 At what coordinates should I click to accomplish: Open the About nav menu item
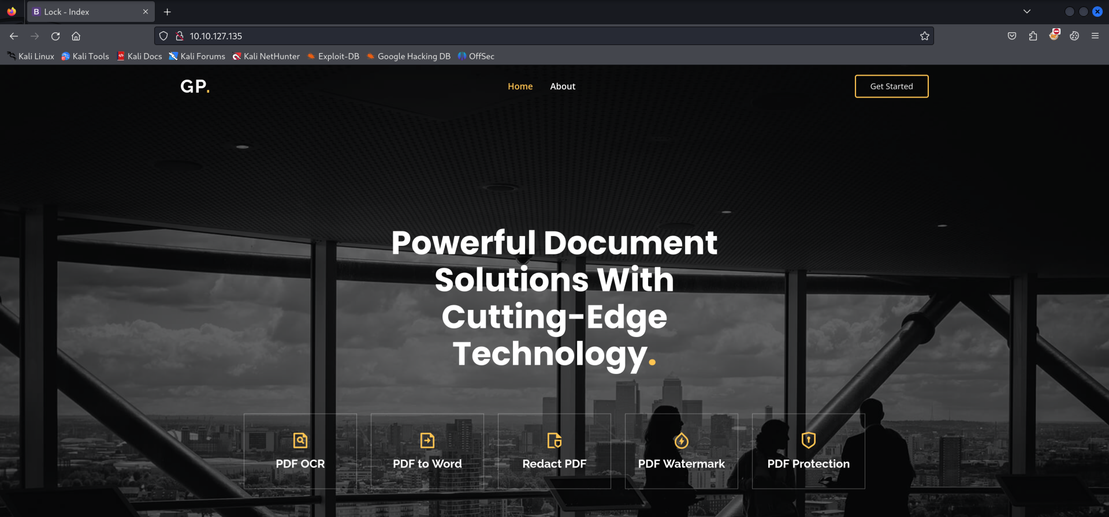click(x=562, y=87)
